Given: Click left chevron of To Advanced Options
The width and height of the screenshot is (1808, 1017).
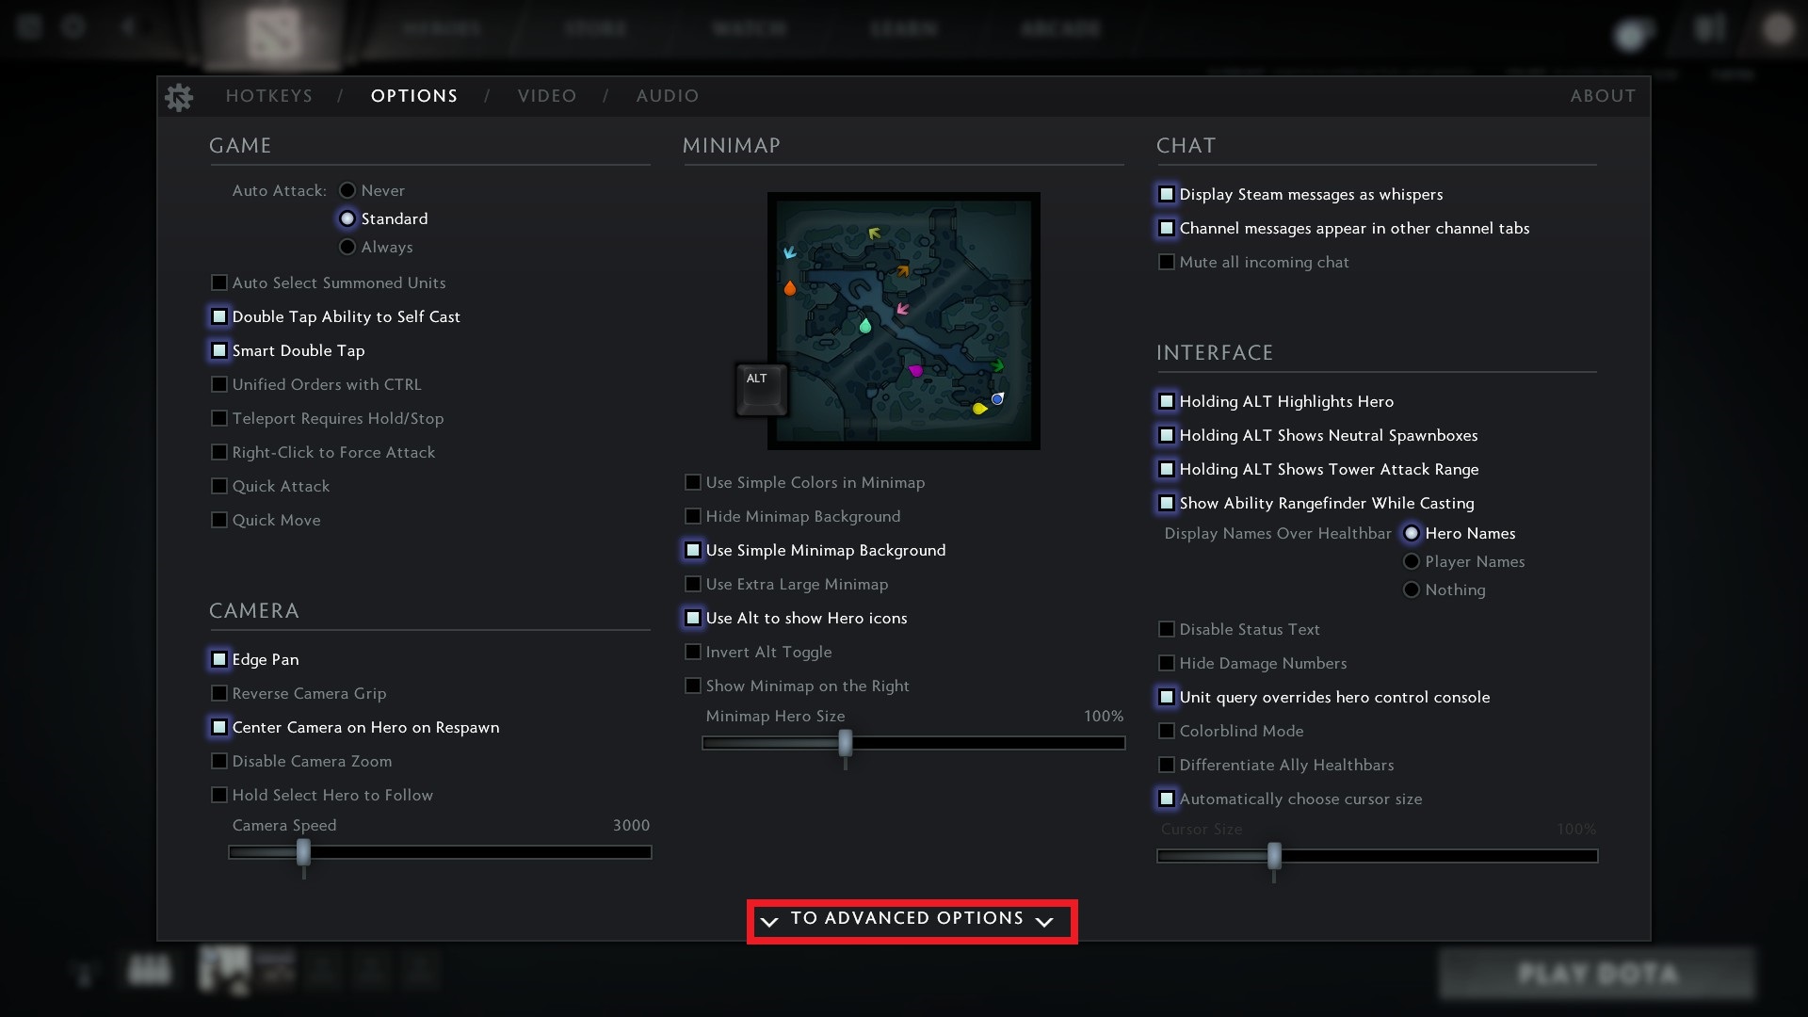Looking at the screenshot, I should pyautogui.click(x=769, y=921).
